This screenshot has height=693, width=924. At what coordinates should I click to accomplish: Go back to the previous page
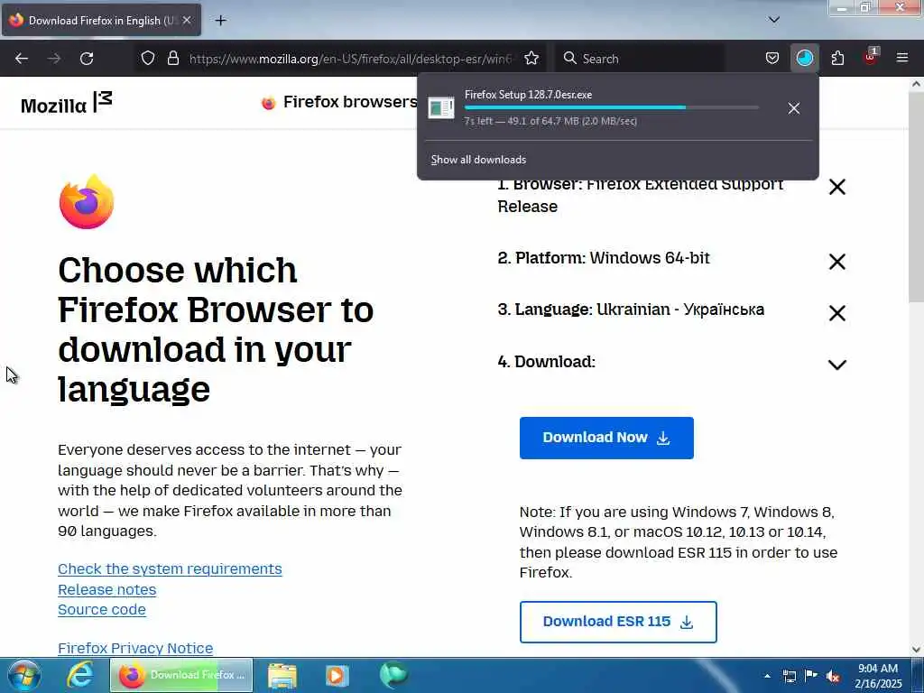22,59
